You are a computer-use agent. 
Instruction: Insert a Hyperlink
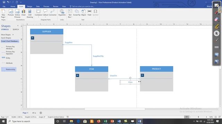pyautogui.click(x=62, y=12)
